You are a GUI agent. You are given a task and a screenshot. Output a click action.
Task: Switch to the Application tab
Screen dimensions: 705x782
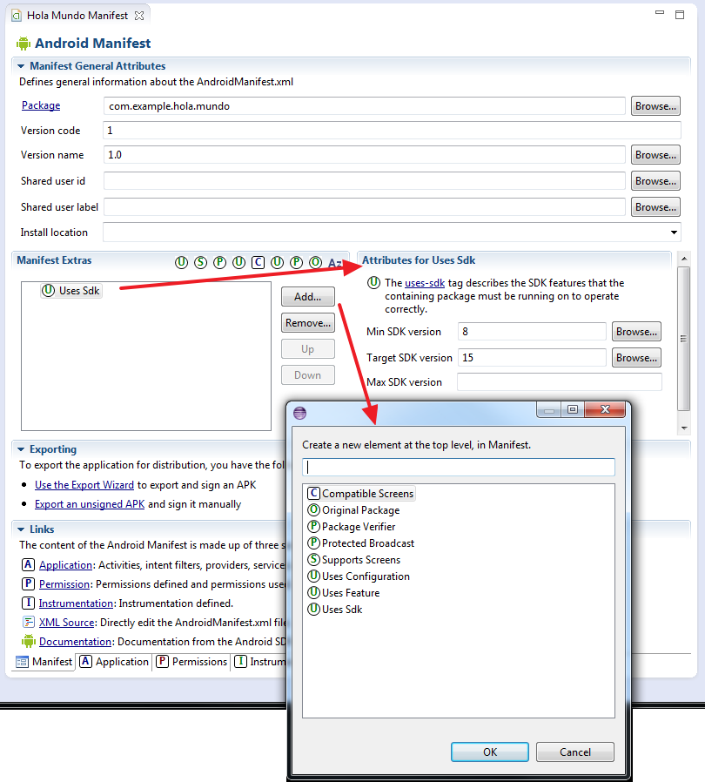click(x=114, y=662)
